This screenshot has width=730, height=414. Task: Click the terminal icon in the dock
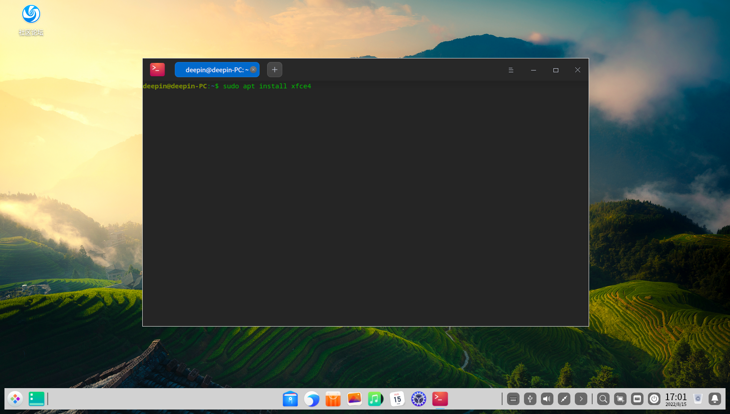click(x=440, y=399)
